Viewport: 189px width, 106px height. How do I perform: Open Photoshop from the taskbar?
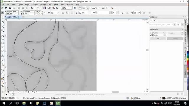[44, 103]
